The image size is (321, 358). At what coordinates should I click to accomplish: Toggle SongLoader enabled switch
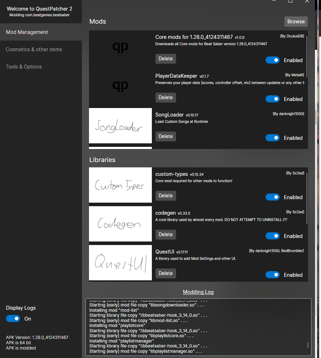[x=272, y=138]
